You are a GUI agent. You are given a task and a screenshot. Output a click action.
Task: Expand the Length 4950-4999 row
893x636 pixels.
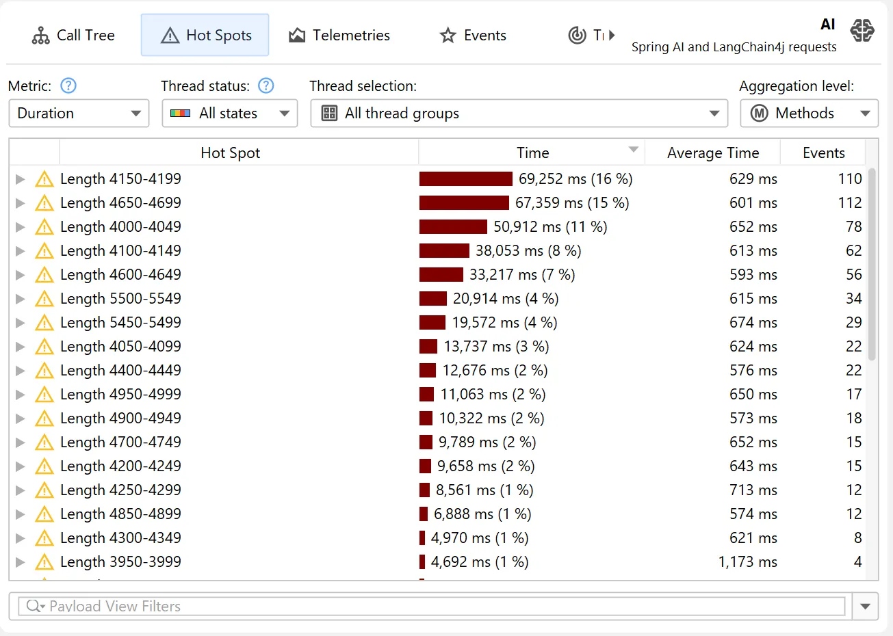pyautogui.click(x=21, y=395)
